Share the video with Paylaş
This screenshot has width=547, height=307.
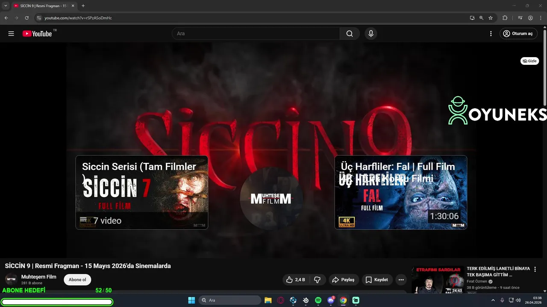[344, 280]
